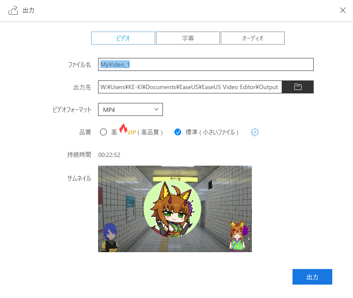
Task: Click the export share icon in title bar
Action: [x=13, y=10]
